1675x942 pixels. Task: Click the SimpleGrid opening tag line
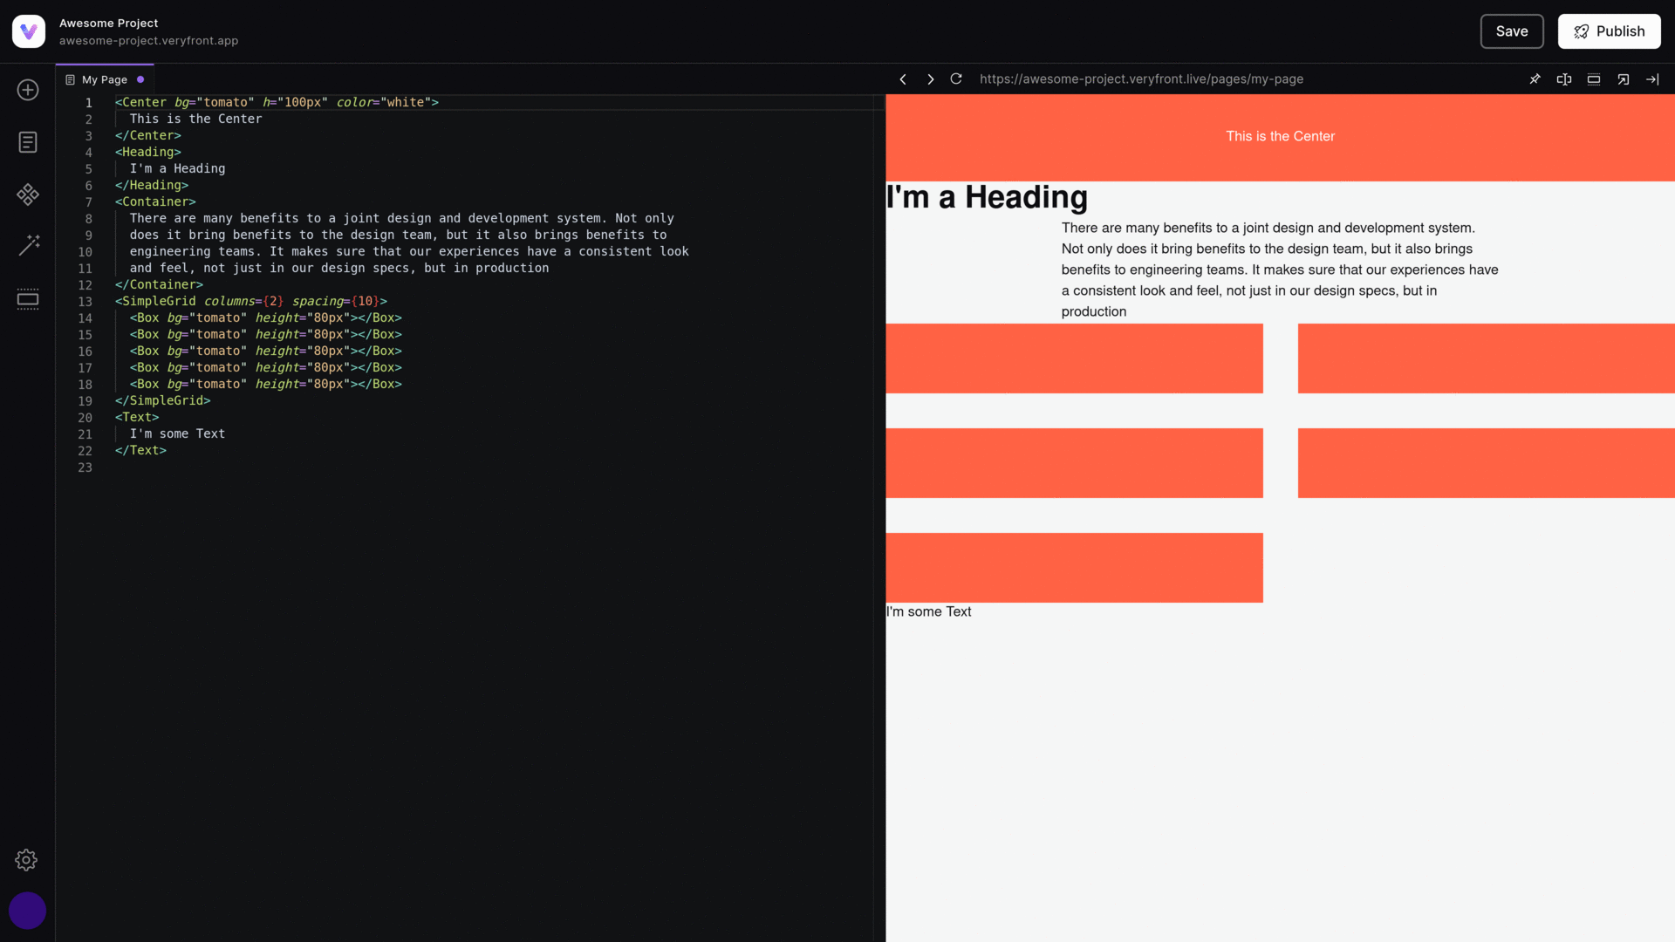coord(250,301)
